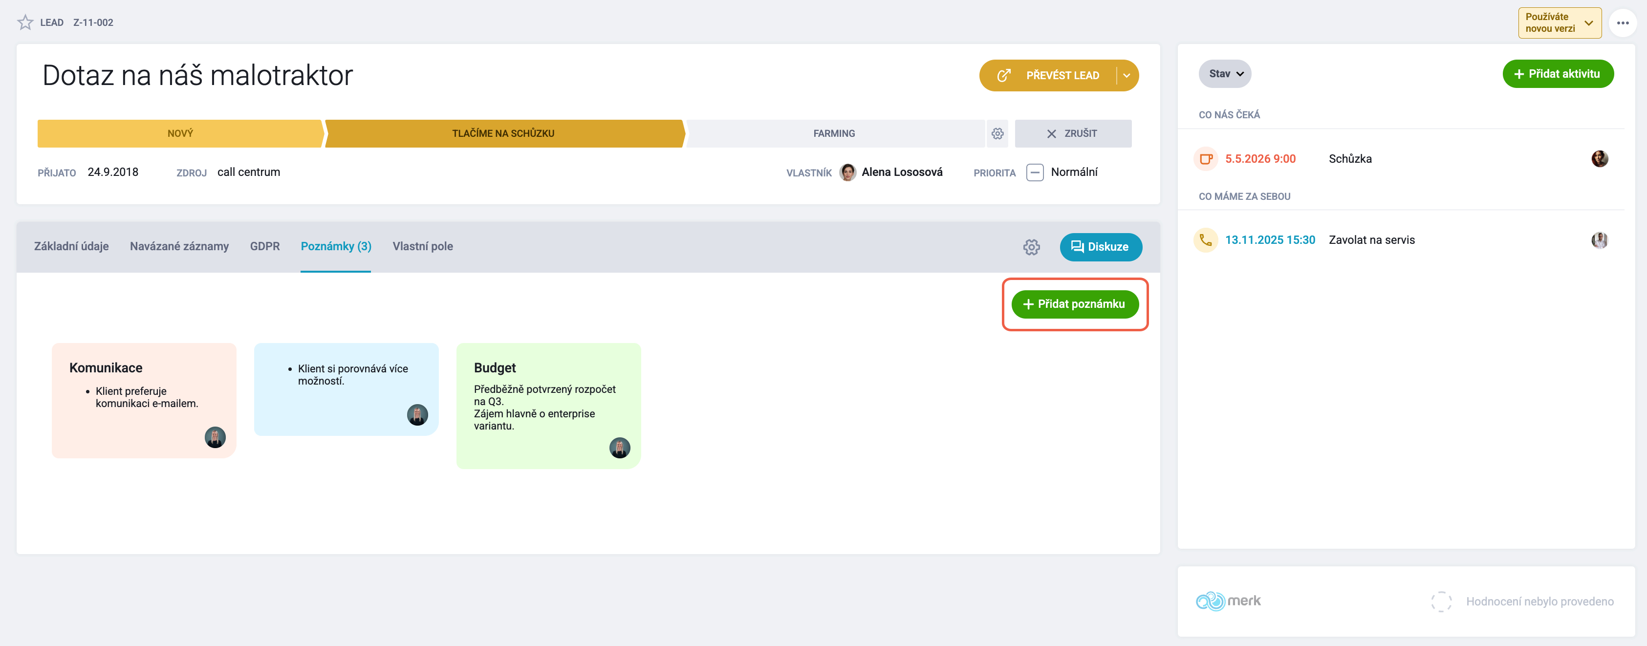The image size is (1647, 646).
Task: Open the Stav filter dropdown
Action: coord(1224,74)
